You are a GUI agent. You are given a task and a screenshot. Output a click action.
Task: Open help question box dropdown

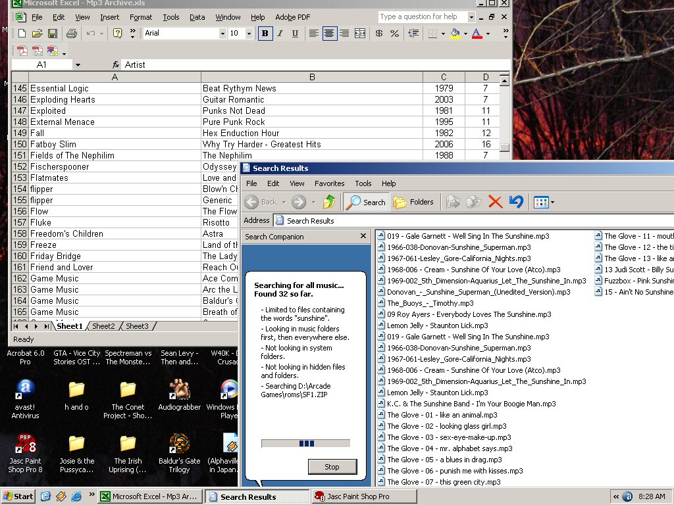[471, 17]
